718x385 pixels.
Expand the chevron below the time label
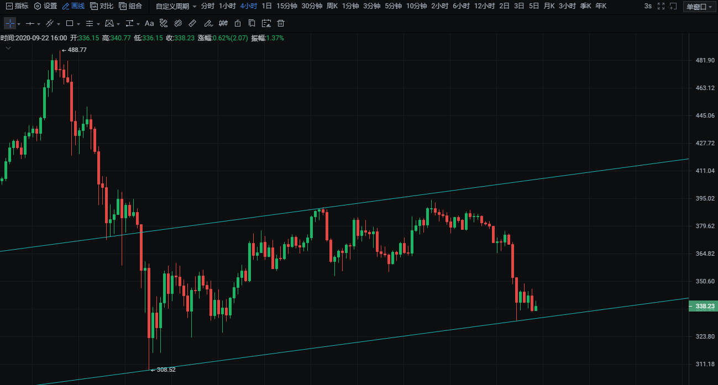coord(8,48)
